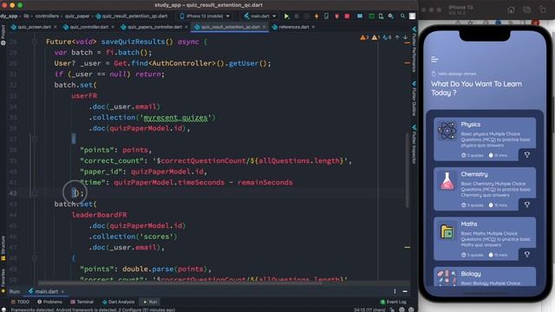Toggle the Flutter Performance side panel
Screen dimensions: 555x312
click(x=415, y=49)
